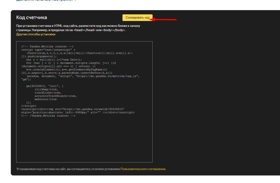Click the "webvisor:true" parameter line
The height and width of the screenshot is (183, 280).
pos(46,99)
